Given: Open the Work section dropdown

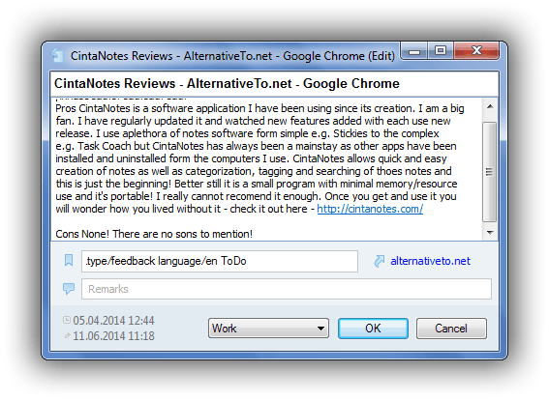Looking at the screenshot, I should coord(268,328).
